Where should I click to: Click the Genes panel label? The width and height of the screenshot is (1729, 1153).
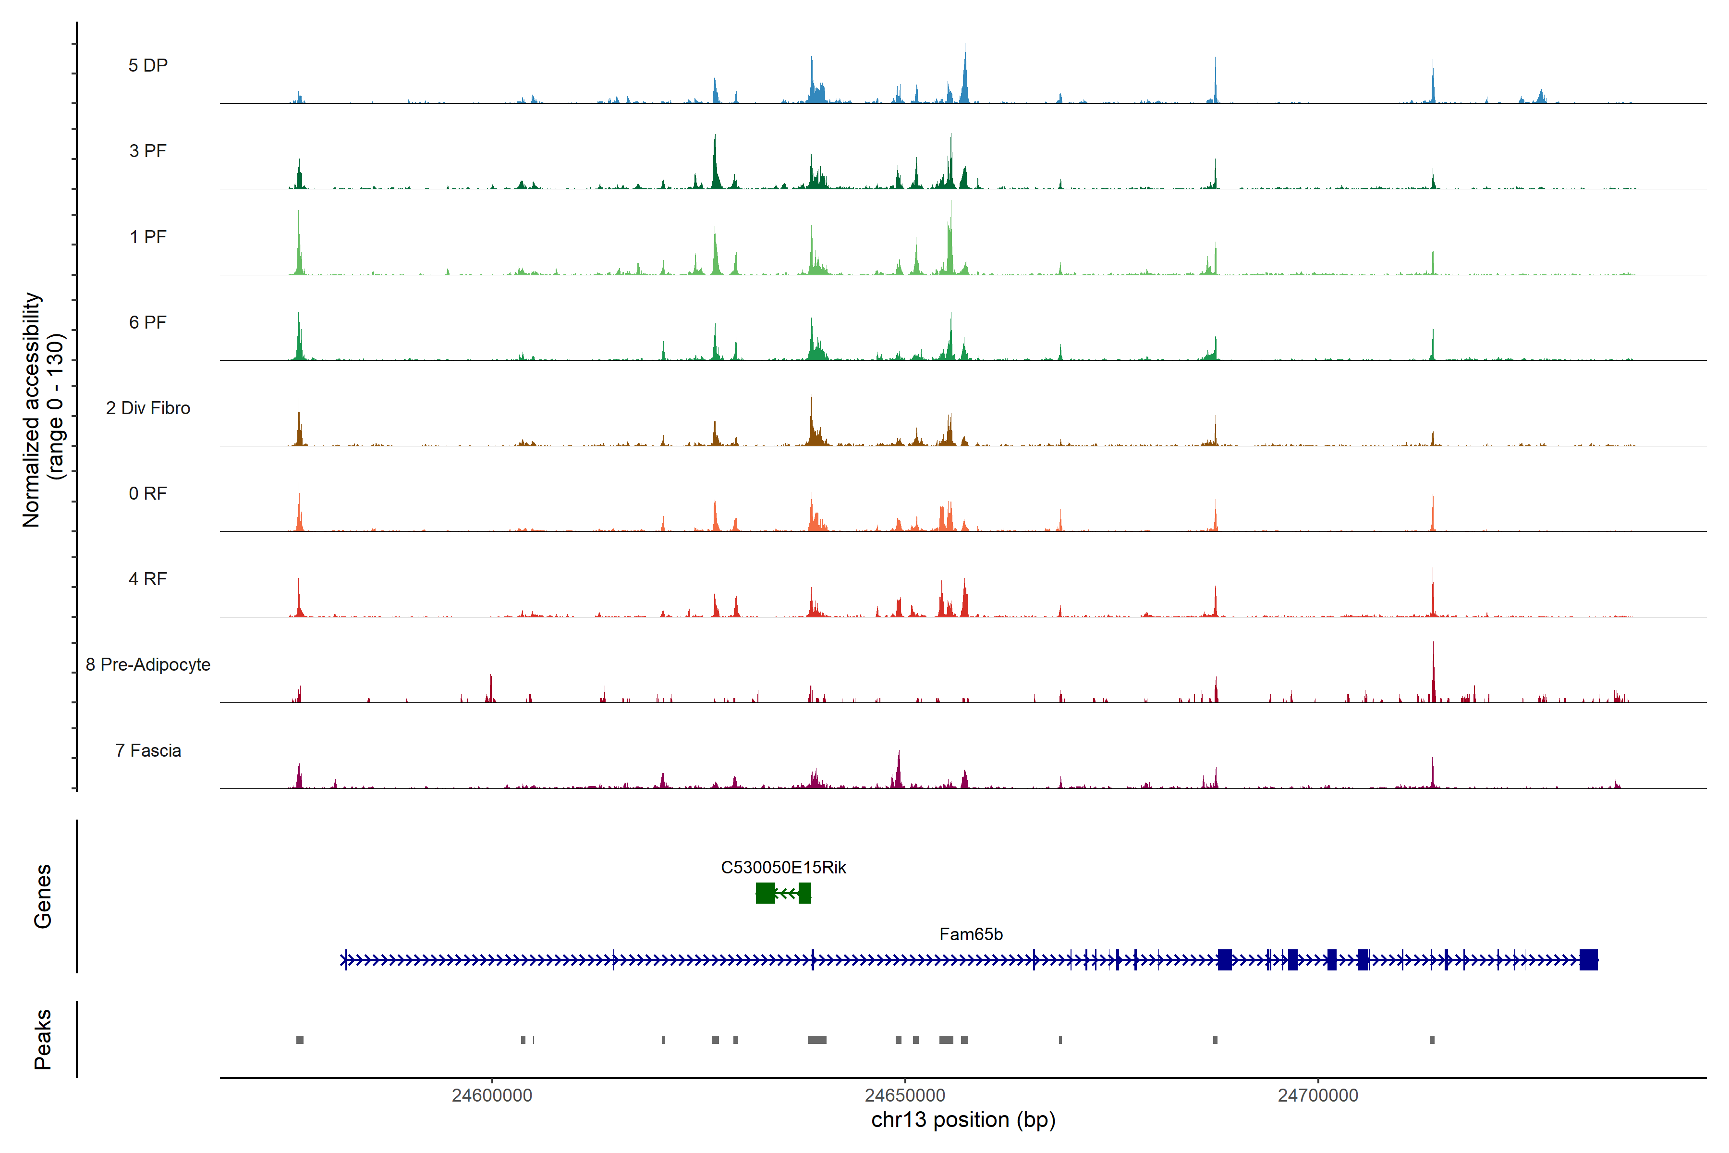point(43,896)
